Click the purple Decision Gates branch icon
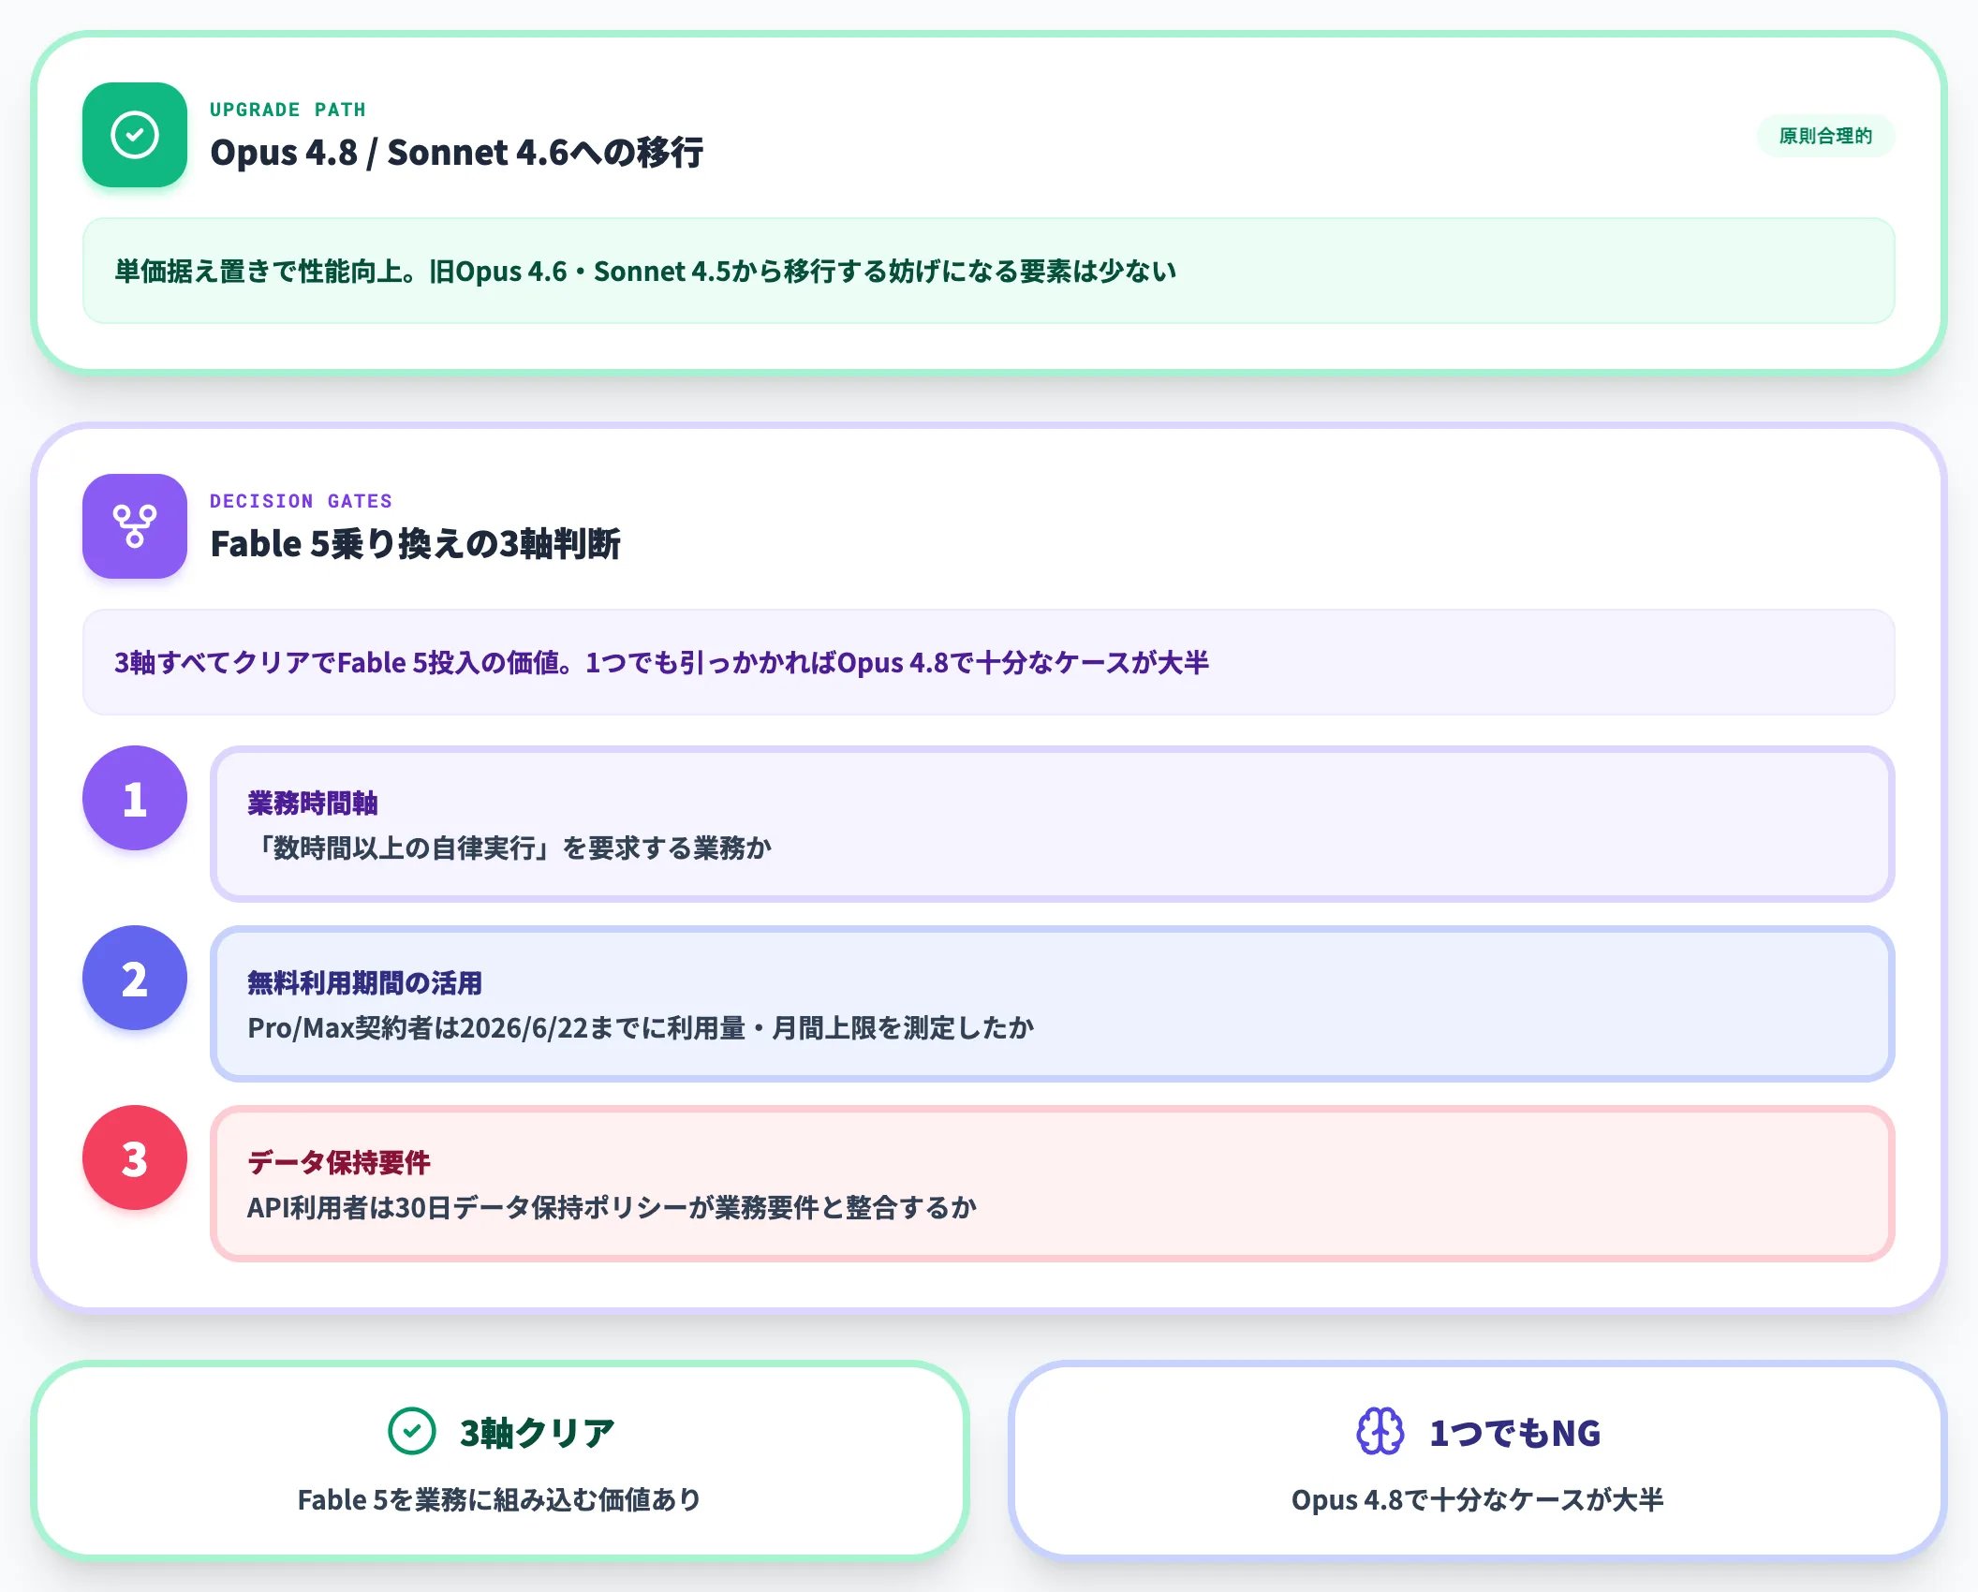 click(135, 526)
